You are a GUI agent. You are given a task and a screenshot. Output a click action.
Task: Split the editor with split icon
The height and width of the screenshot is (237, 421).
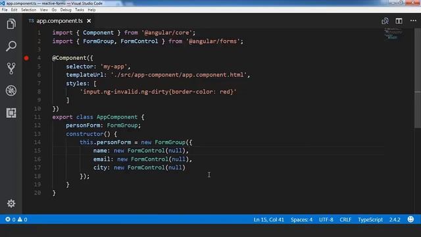(399, 21)
